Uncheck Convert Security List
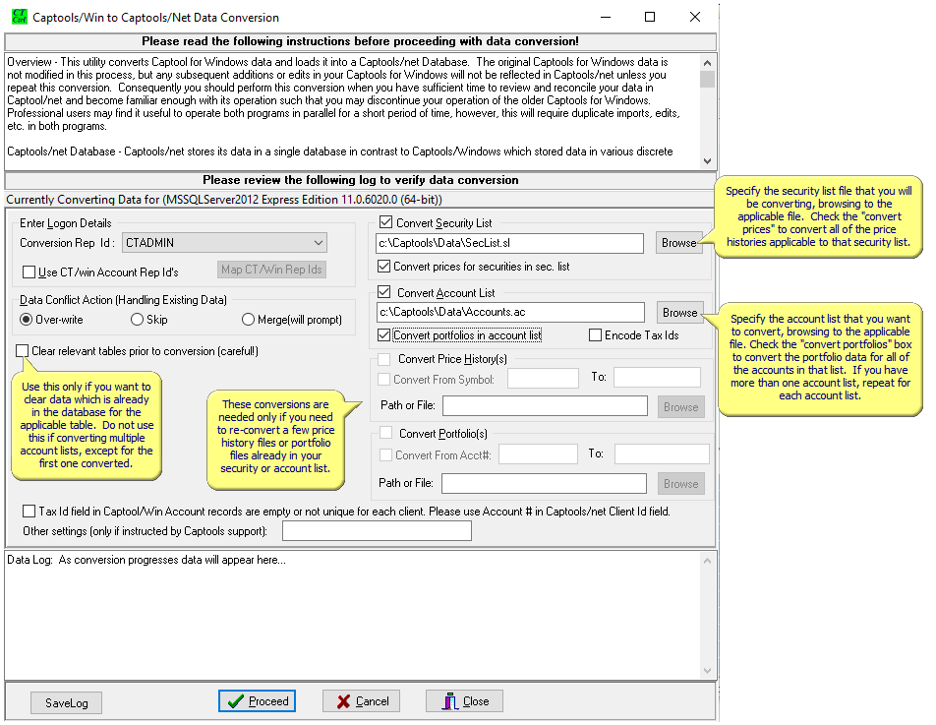Image resolution: width=936 pixels, height=725 pixels. click(385, 222)
